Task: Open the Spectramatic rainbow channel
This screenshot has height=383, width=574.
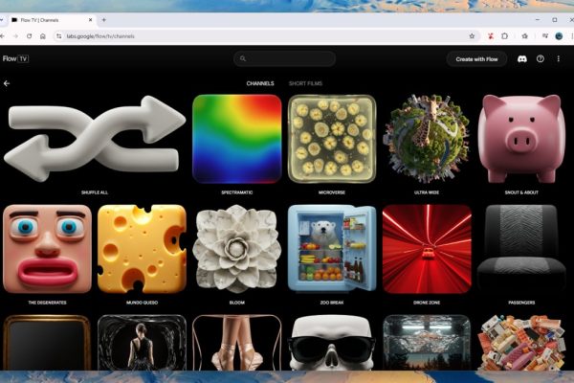Action: click(x=237, y=139)
